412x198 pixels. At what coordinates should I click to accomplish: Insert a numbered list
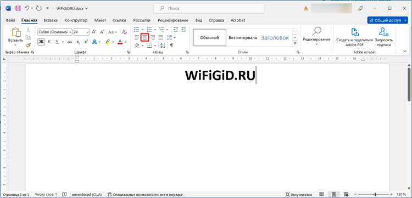click(149, 30)
